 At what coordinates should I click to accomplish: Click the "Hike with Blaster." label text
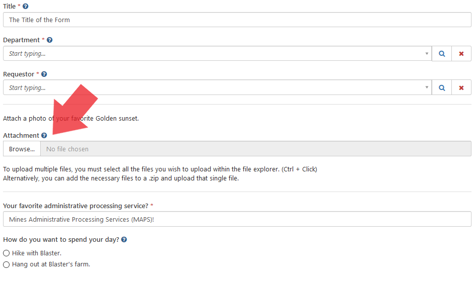[x=37, y=253]
